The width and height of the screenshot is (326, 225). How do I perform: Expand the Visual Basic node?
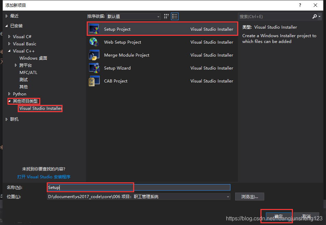pos(9,44)
